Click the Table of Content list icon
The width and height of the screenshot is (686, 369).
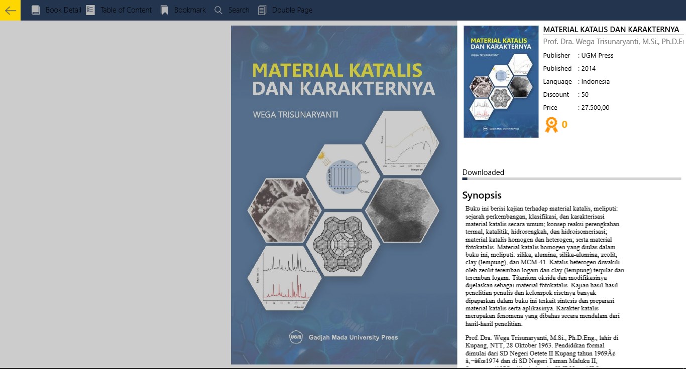pos(90,10)
